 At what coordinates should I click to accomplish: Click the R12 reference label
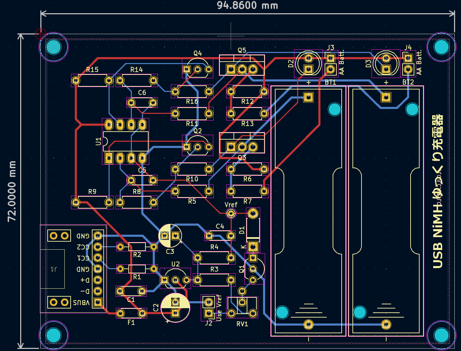coord(247,101)
